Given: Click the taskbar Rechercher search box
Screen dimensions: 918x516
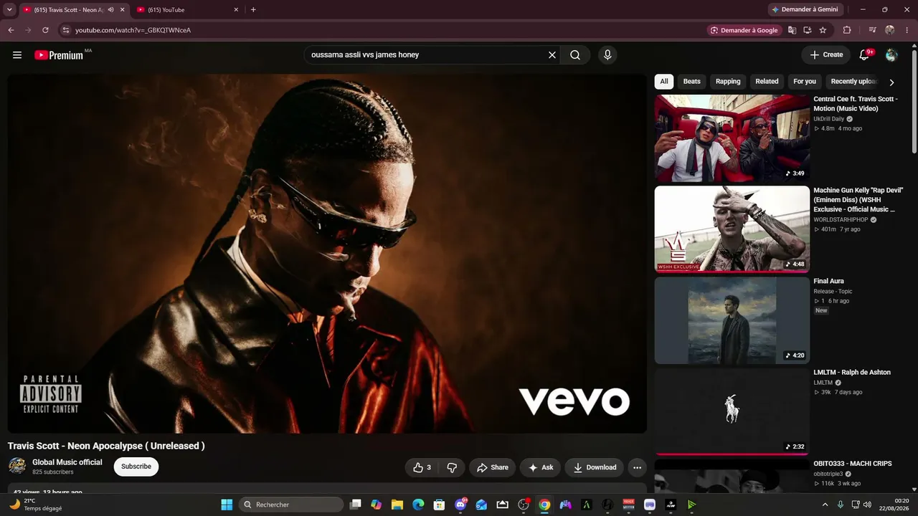Looking at the screenshot, I should click(x=291, y=505).
